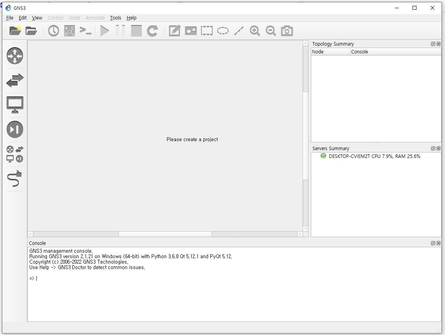Minimize the GNS3 window

(397, 8)
